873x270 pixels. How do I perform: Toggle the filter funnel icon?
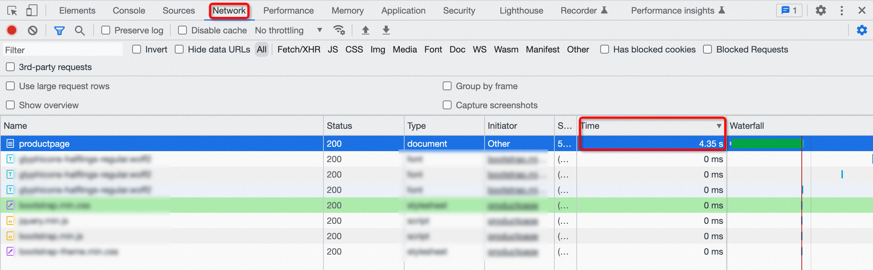[59, 30]
